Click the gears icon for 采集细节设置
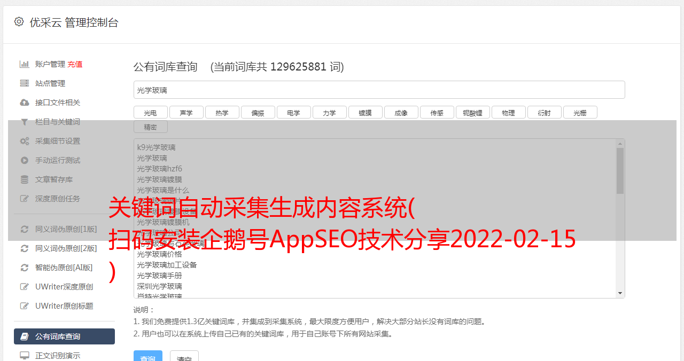Screen dimensions: 684x361 25,141
